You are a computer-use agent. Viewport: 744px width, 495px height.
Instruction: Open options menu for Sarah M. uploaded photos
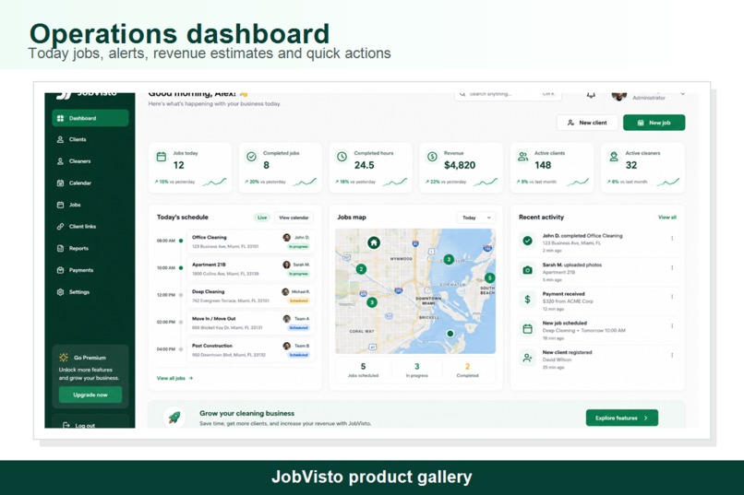[672, 267]
